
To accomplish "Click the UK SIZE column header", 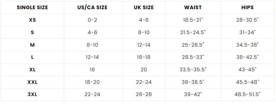I will [144, 7].
